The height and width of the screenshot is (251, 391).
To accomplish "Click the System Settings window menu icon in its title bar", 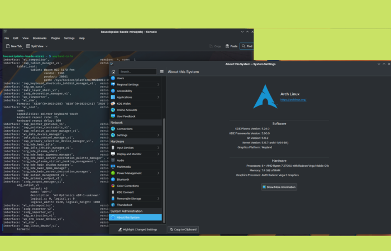I will [112, 64].
